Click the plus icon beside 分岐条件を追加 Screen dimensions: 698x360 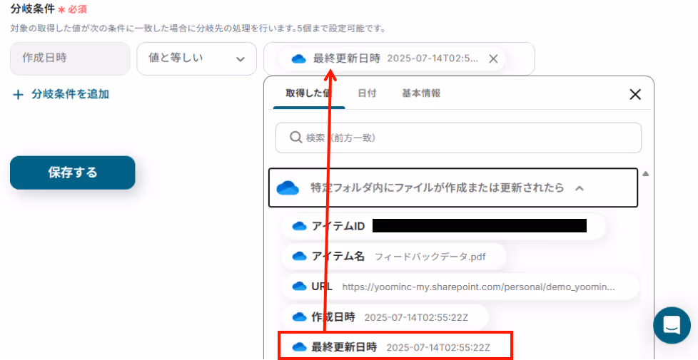click(18, 95)
